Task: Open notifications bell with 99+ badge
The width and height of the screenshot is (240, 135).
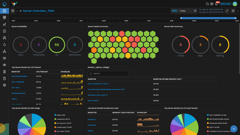Action: click(x=216, y=4)
